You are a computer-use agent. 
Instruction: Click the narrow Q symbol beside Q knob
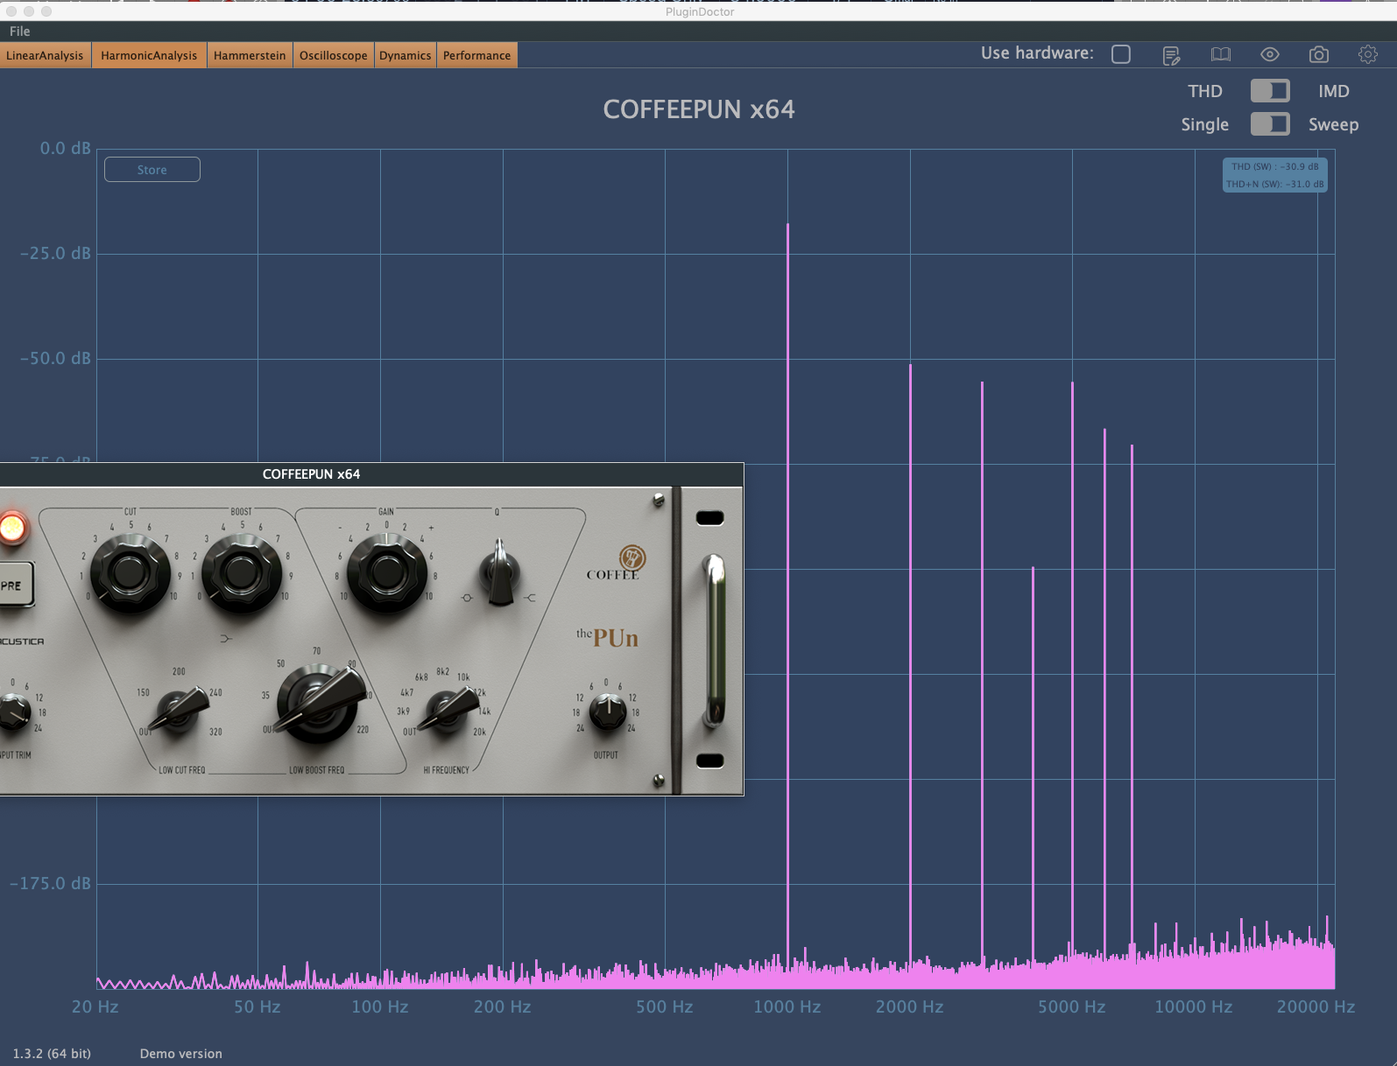(x=467, y=598)
